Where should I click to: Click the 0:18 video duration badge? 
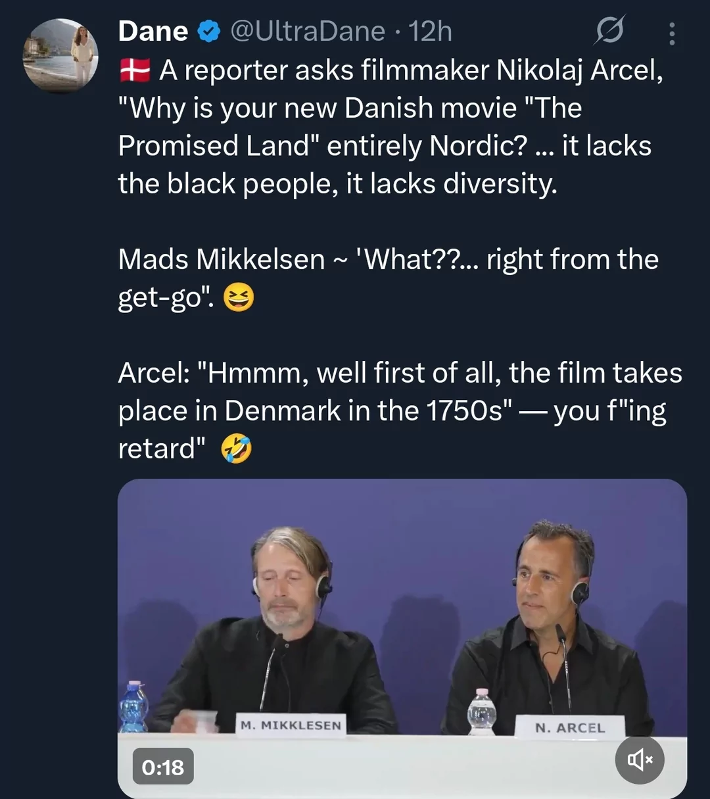(x=163, y=767)
